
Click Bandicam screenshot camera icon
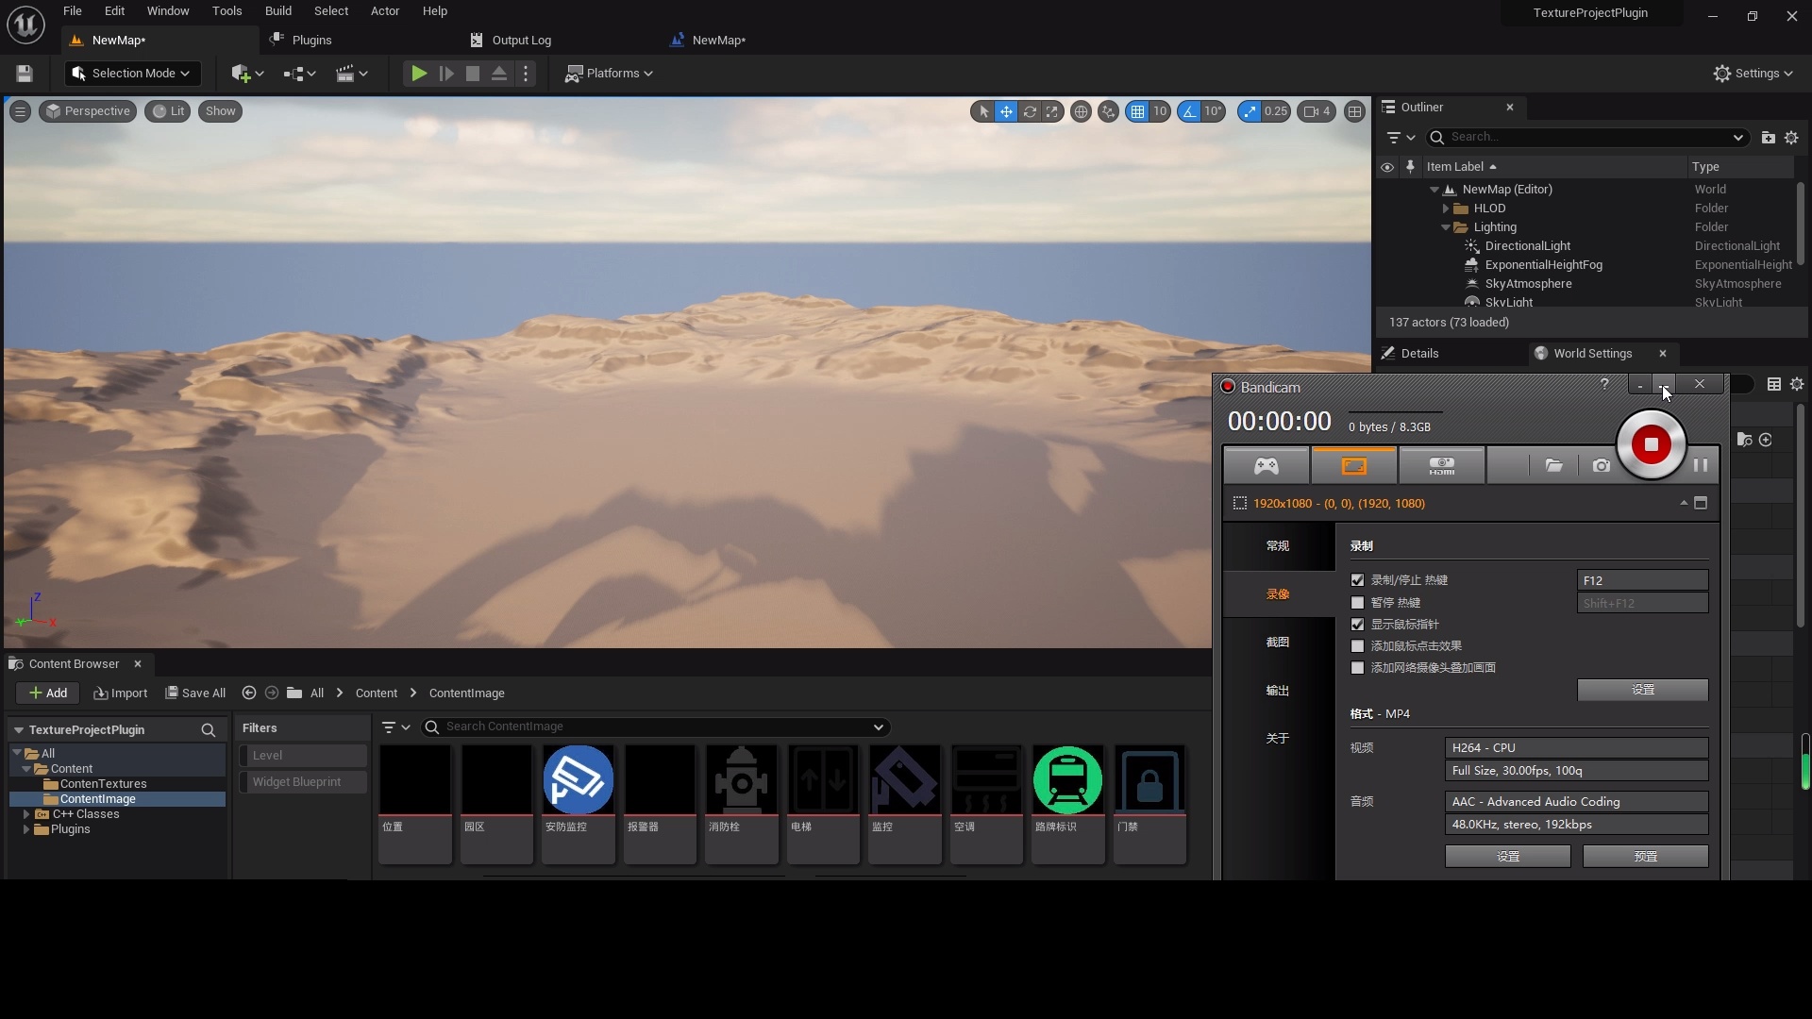[1602, 466]
